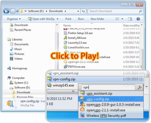This screenshot has width=151, height=123.
Task: Choose Wireless VPN Security.pdf suggestion
Action: (x=111, y=116)
